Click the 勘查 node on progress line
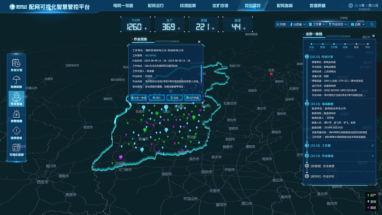This screenshot has height=215, width=382. click(x=323, y=44)
